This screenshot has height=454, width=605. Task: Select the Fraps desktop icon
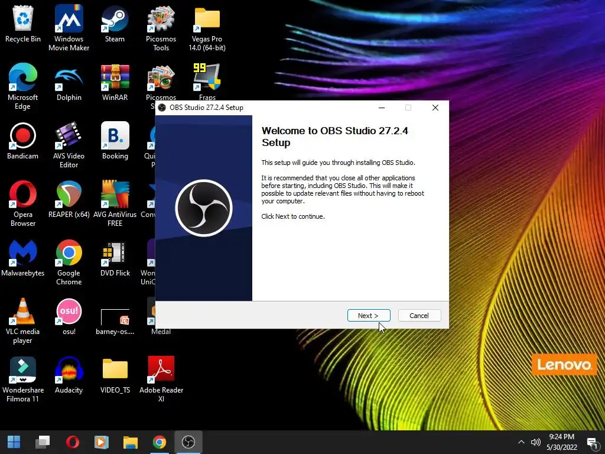[207, 82]
